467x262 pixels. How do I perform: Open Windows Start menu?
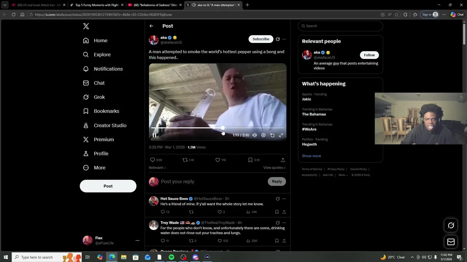pos(5,257)
